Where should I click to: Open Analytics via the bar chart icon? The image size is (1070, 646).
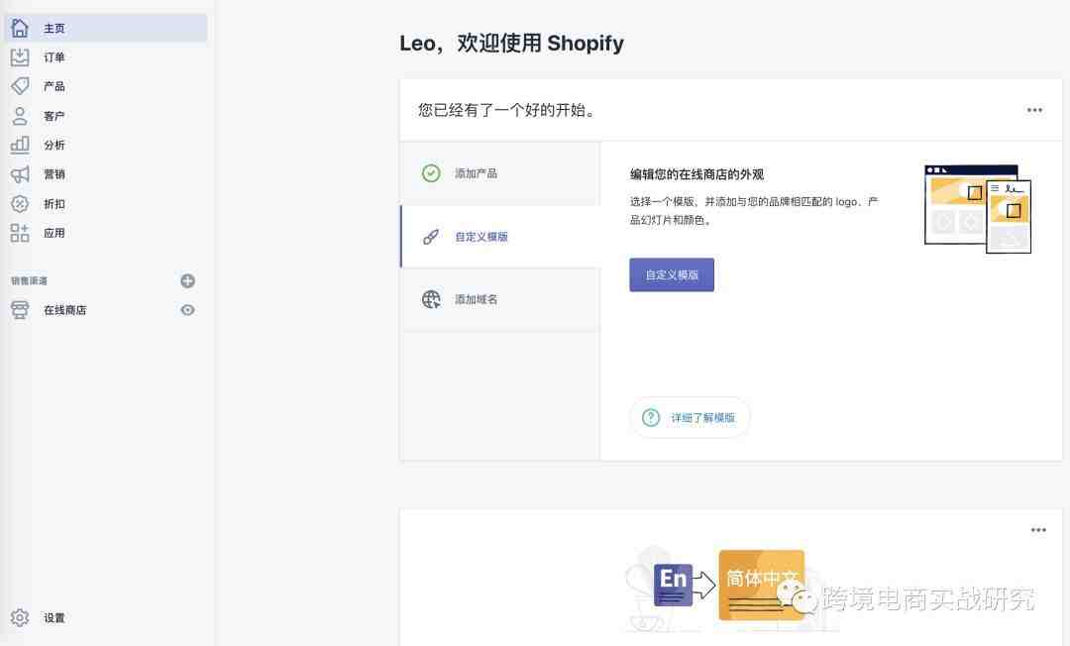(20, 145)
